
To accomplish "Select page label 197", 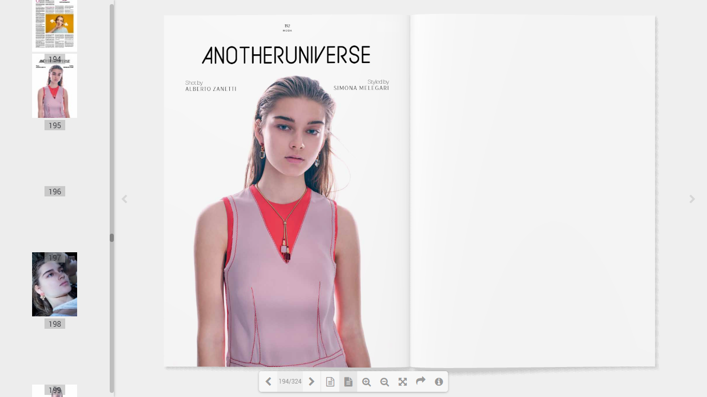I will coord(55,257).
